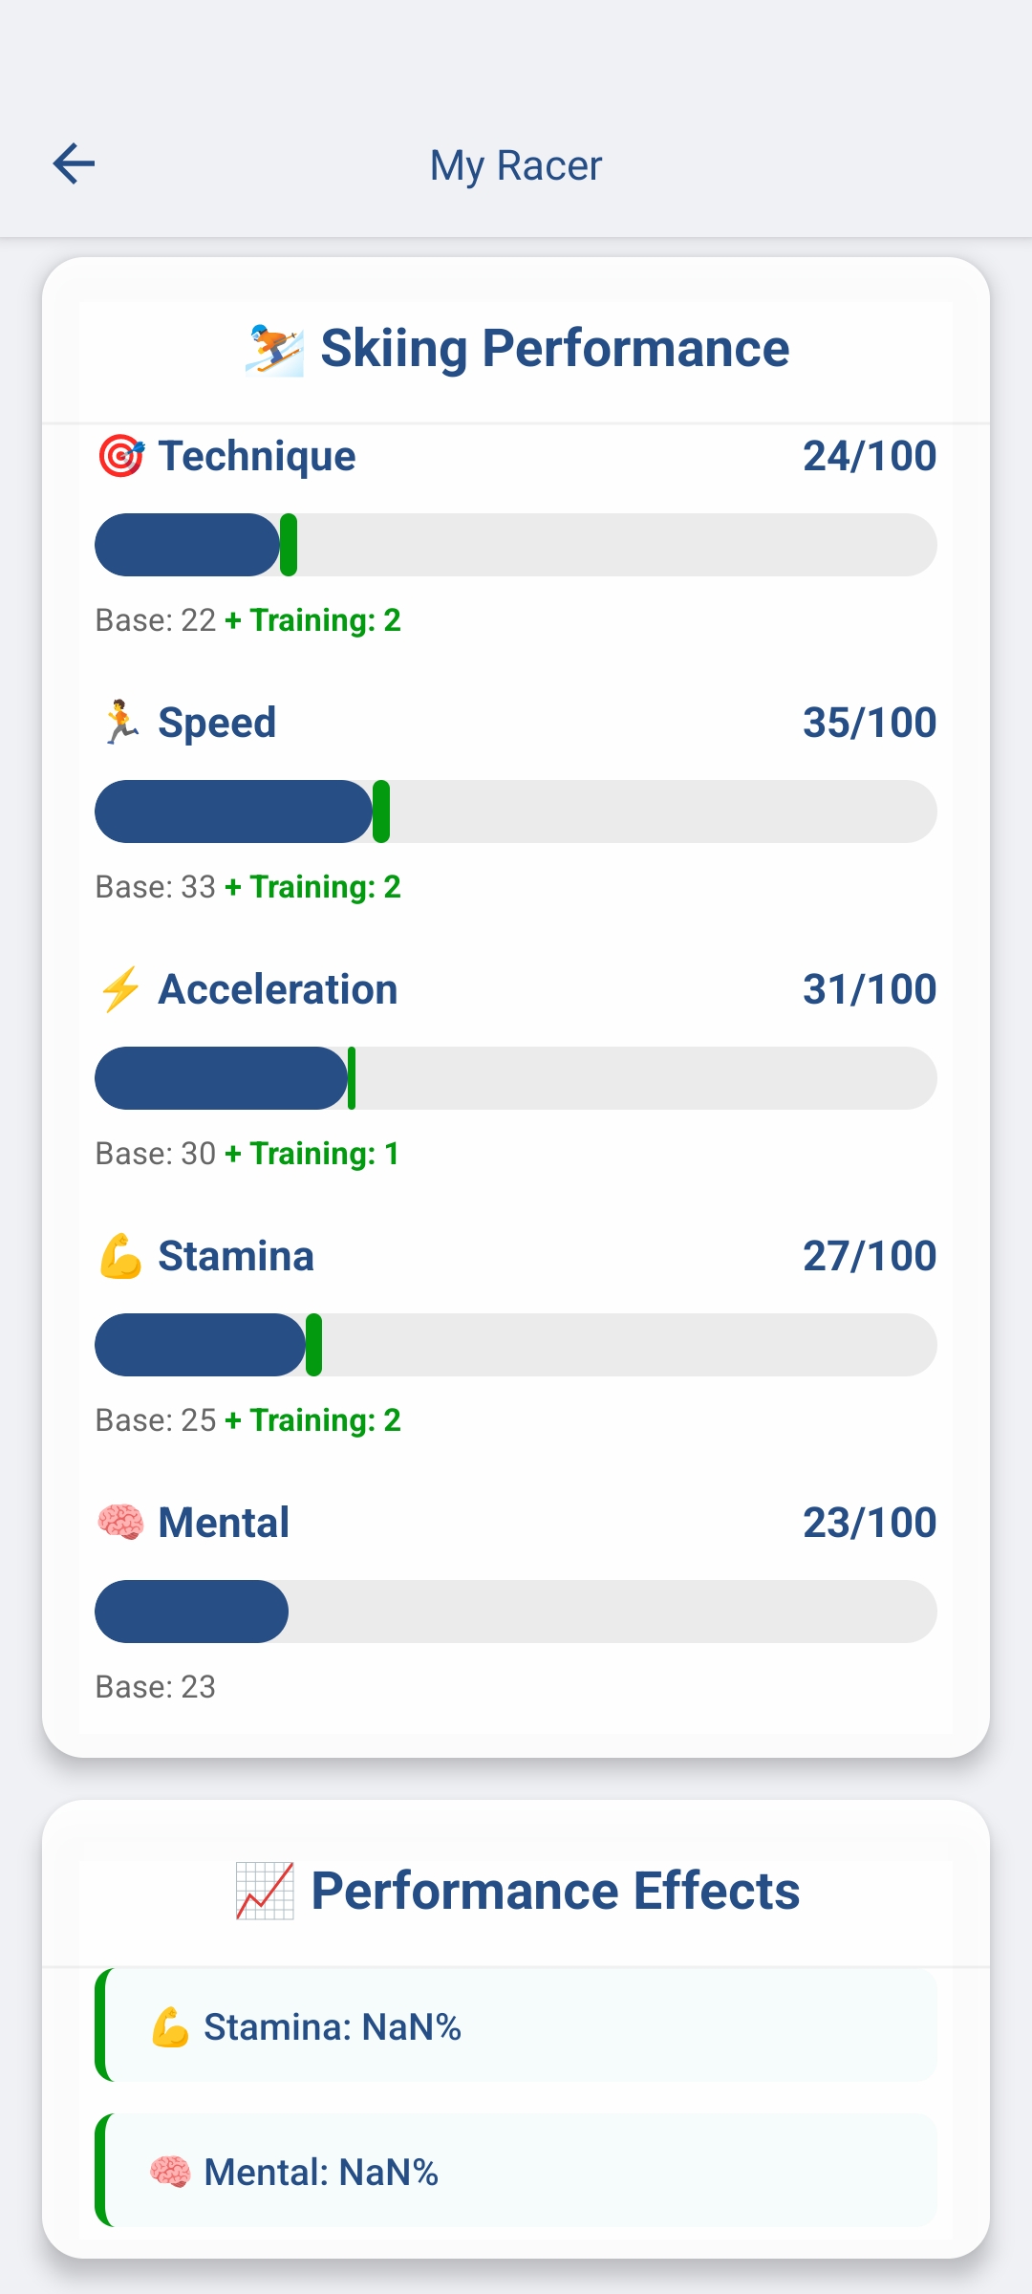Tap the Speed '+ Training: 2' label
Image resolution: width=1032 pixels, height=2294 pixels.
[313, 887]
